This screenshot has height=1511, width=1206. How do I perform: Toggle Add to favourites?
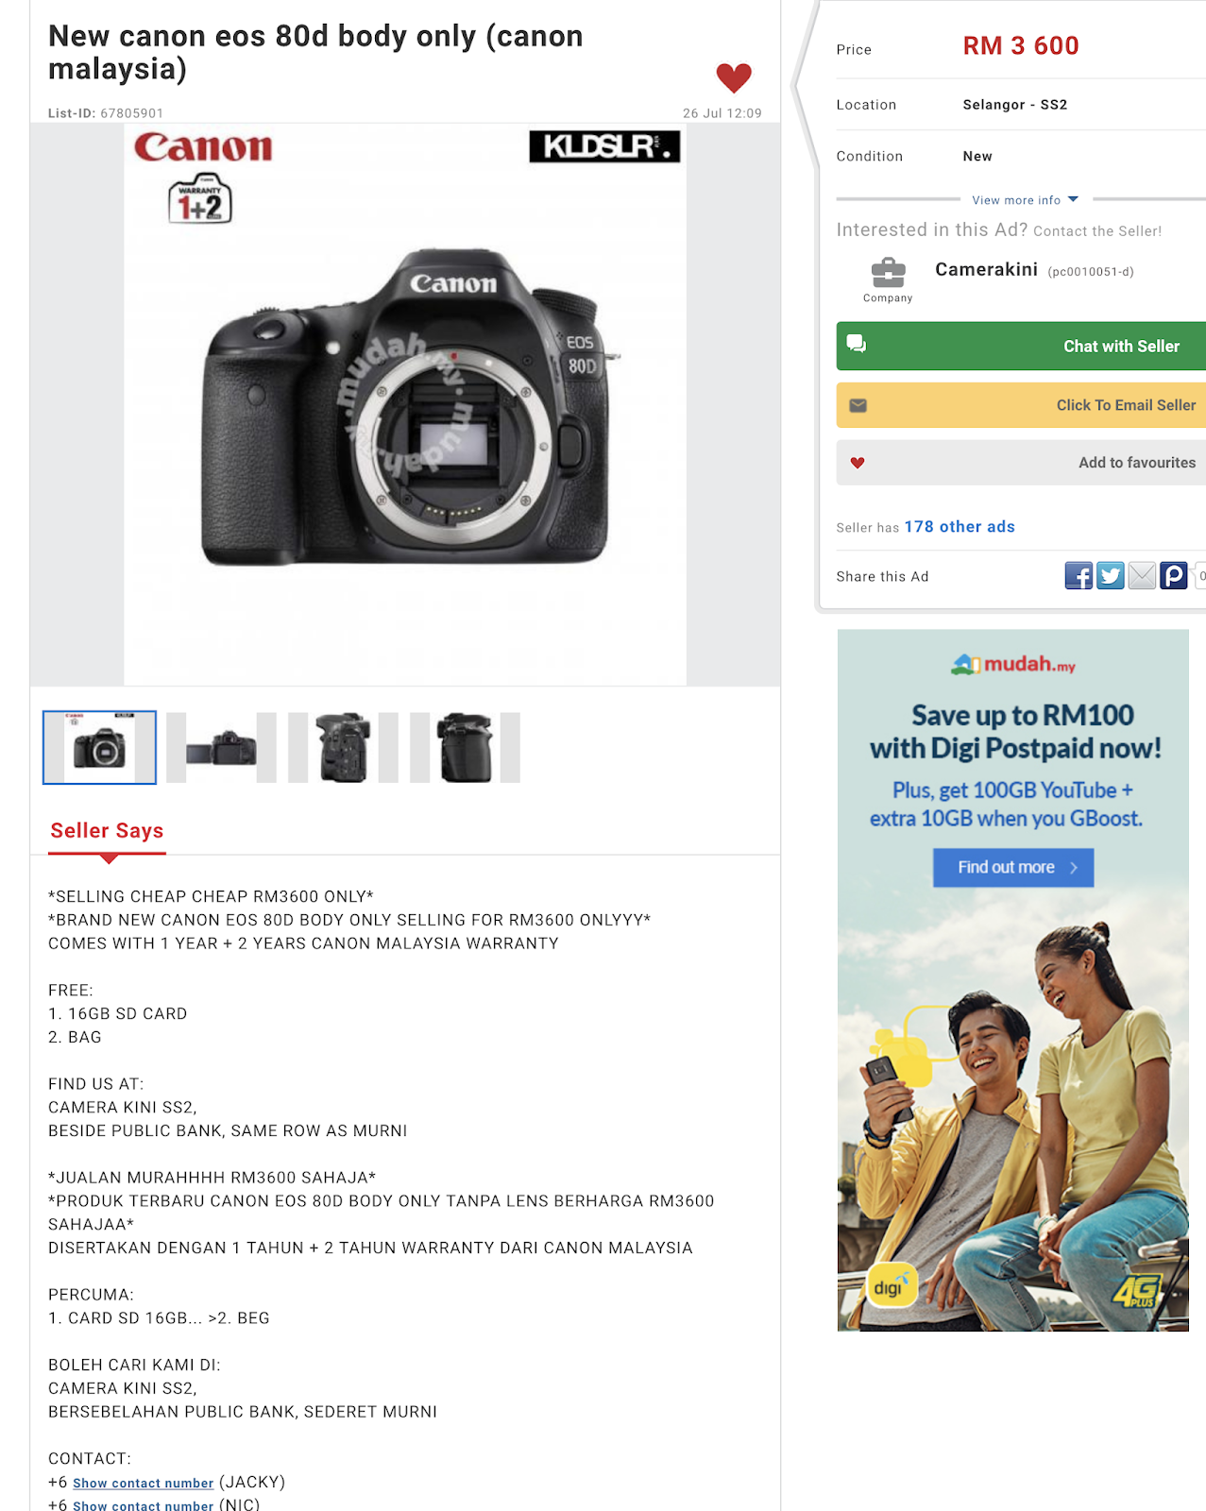point(1021,463)
